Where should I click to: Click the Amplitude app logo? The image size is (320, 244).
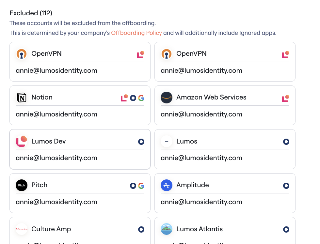[x=167, y=185]
